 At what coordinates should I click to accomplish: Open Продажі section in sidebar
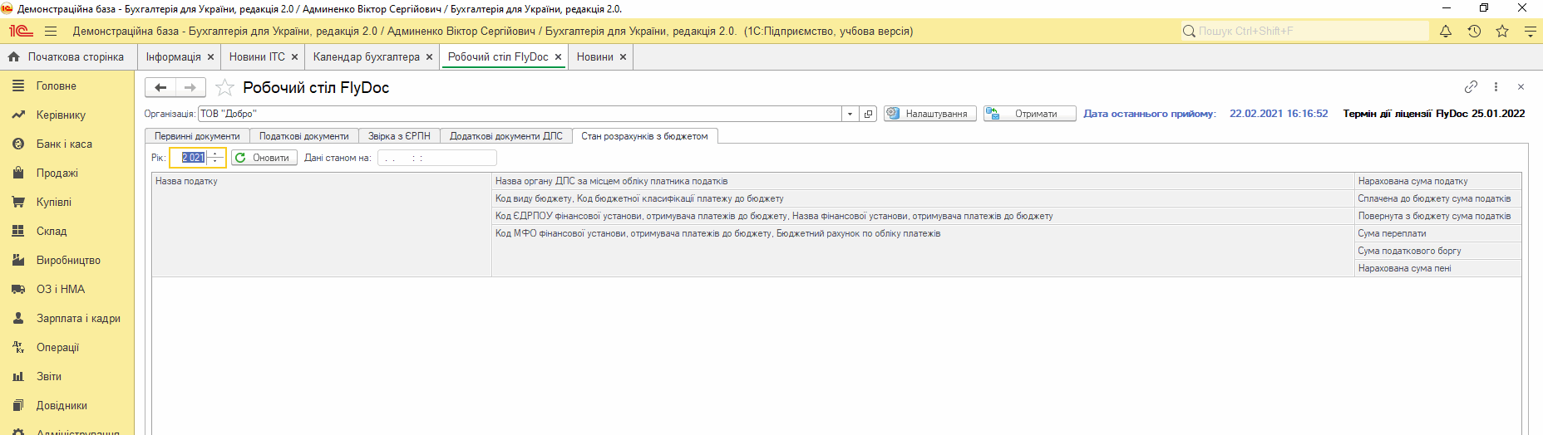(x=67, y=174)
